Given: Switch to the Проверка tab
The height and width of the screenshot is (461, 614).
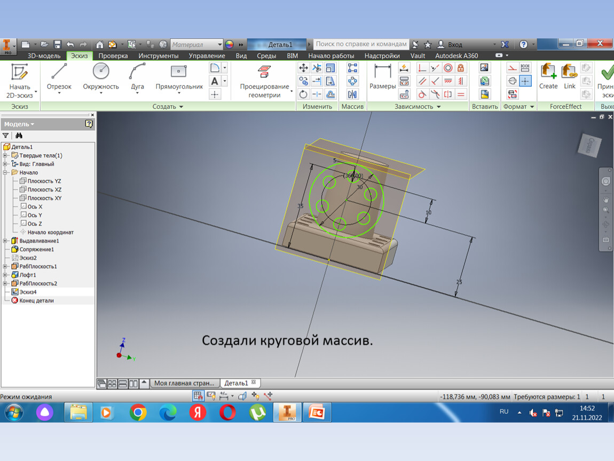Looking at the screenshot, I should click(113, 55).
